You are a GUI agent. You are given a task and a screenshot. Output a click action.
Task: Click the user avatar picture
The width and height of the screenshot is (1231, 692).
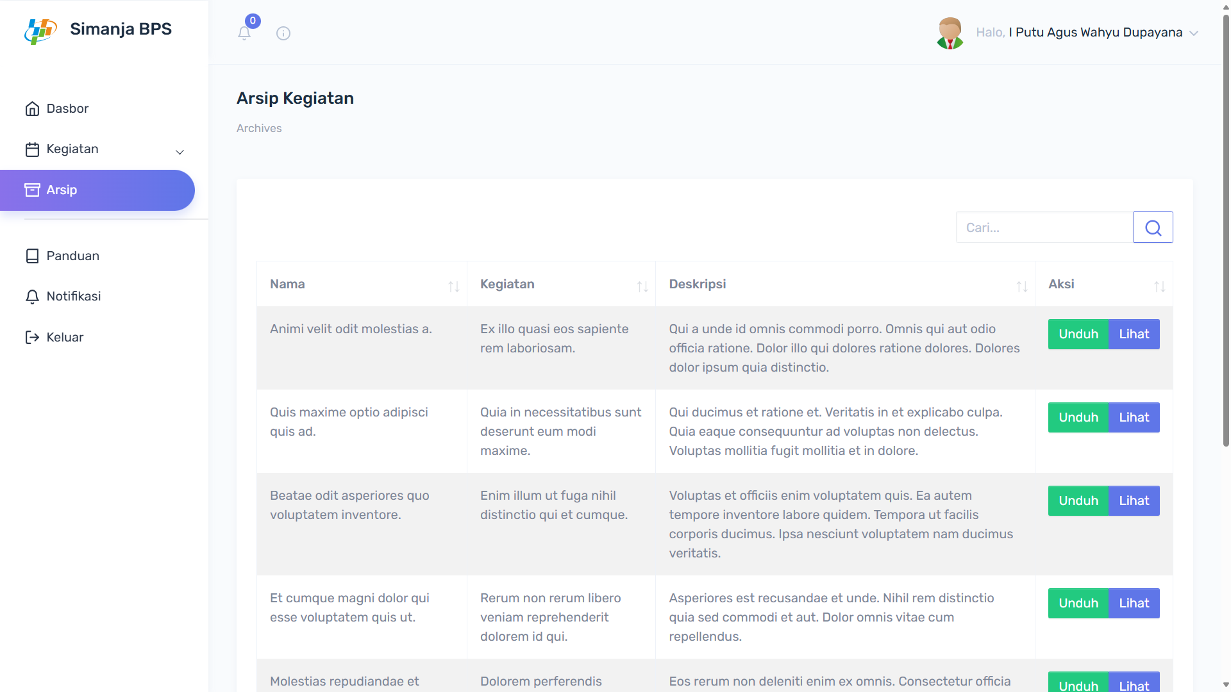point(950,33)
